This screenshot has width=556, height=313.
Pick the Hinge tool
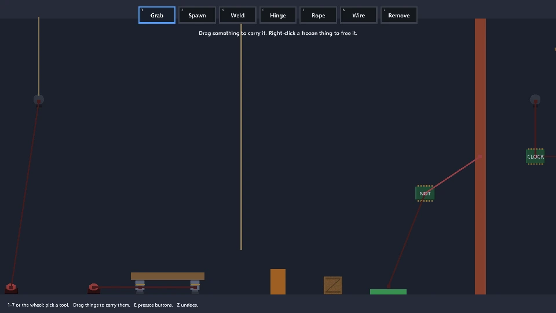(277, 15)
